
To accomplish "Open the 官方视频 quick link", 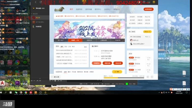I will (132, 20).
